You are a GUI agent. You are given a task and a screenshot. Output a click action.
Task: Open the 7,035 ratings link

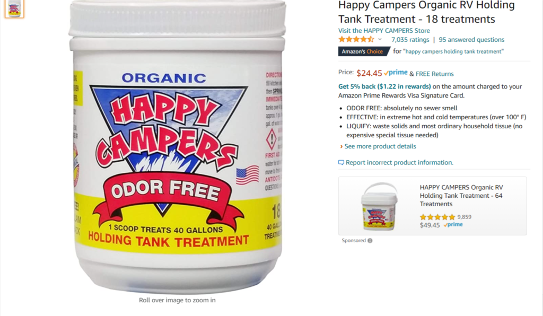click(410, 39)
